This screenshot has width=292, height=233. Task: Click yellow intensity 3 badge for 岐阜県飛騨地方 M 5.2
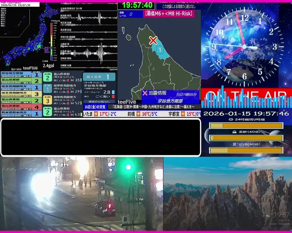[x=48, y=100]
